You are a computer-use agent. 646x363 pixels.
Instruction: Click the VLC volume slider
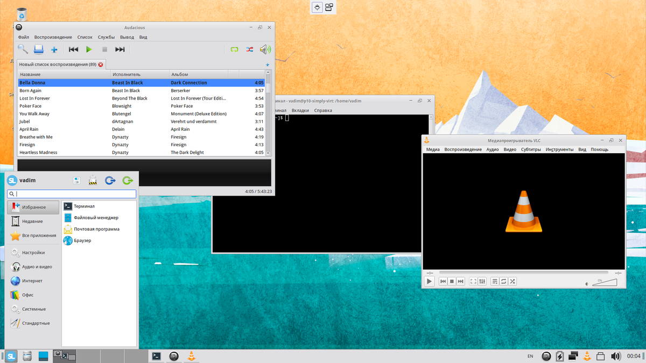tap(605, 282)
